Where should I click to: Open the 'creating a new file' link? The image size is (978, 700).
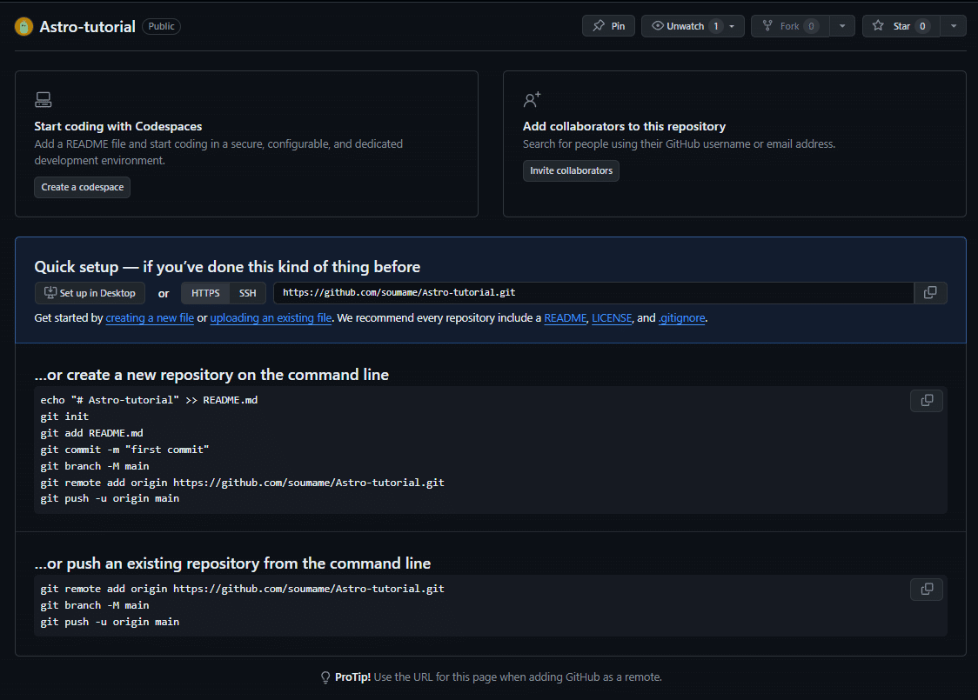(x=150, y=318)
